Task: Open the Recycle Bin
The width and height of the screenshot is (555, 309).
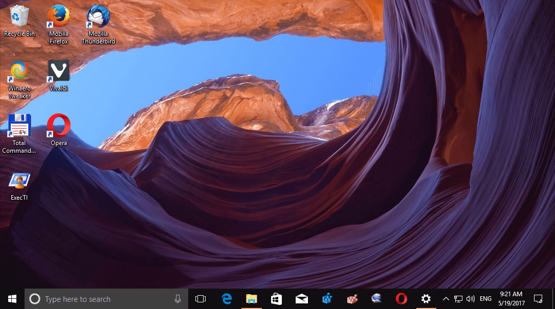Action: [x=19, y=16]
